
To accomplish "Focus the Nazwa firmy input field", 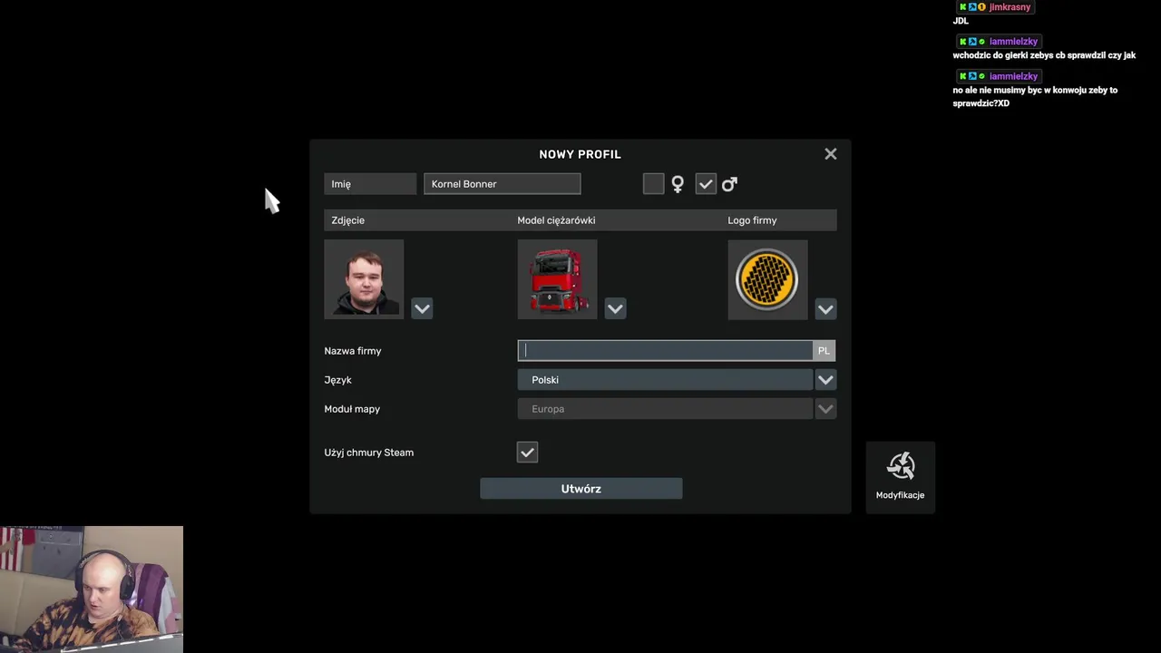I will [666, 350].
